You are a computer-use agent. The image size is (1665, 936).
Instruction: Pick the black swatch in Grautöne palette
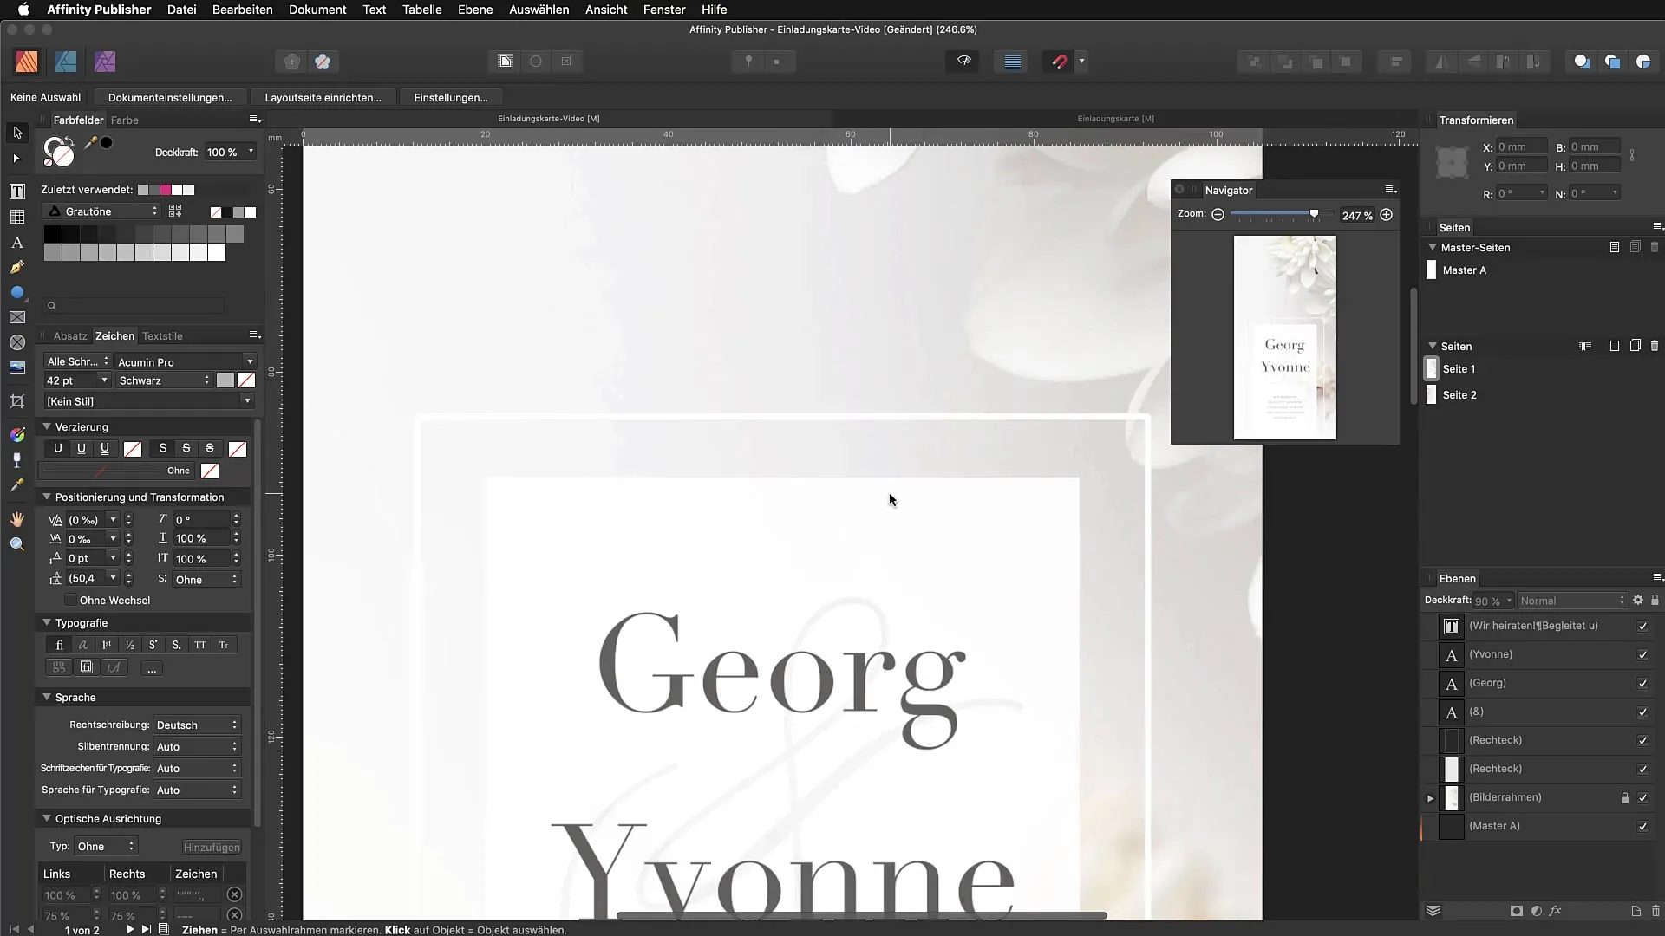click(x=53, y=234)
